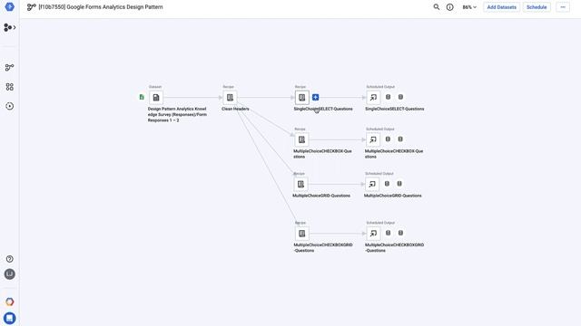Click the green Google Sheets source icon

coord(142,97)
